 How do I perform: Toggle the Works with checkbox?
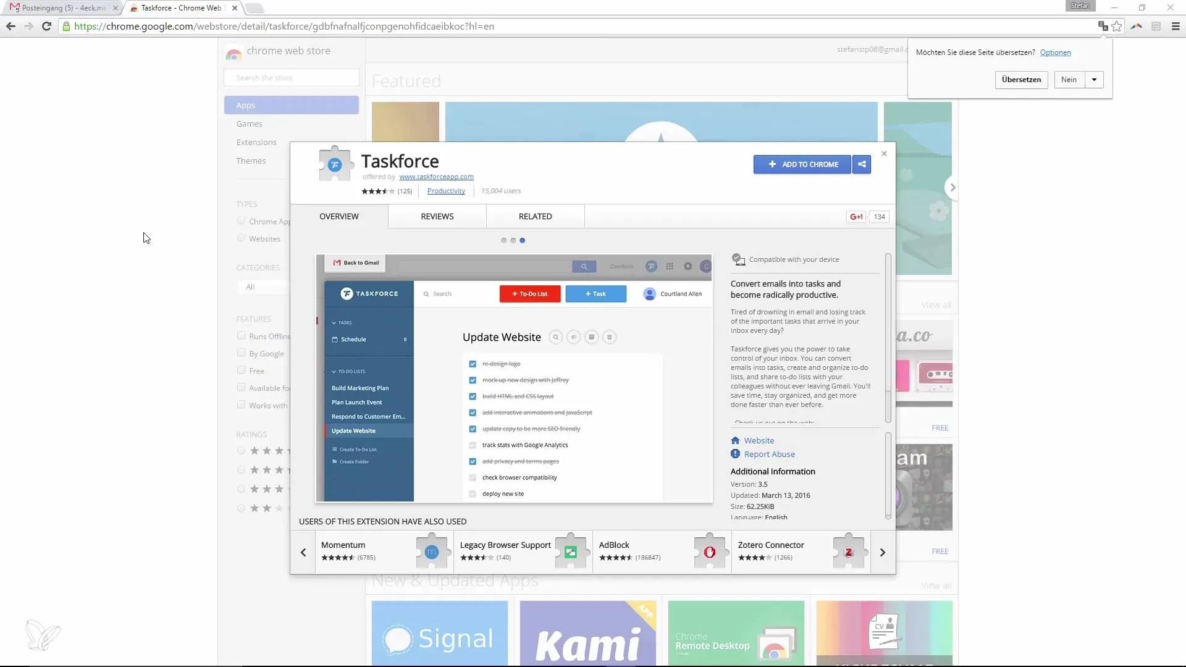(242, 405)
